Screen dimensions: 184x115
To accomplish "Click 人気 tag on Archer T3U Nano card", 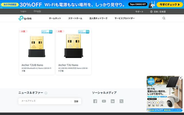I will click(60, 31).
